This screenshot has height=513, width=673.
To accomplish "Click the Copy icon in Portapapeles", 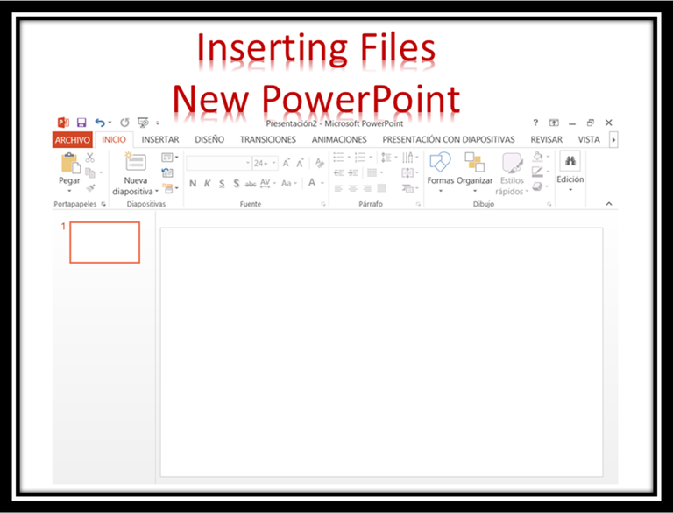I will pos(90,172).
